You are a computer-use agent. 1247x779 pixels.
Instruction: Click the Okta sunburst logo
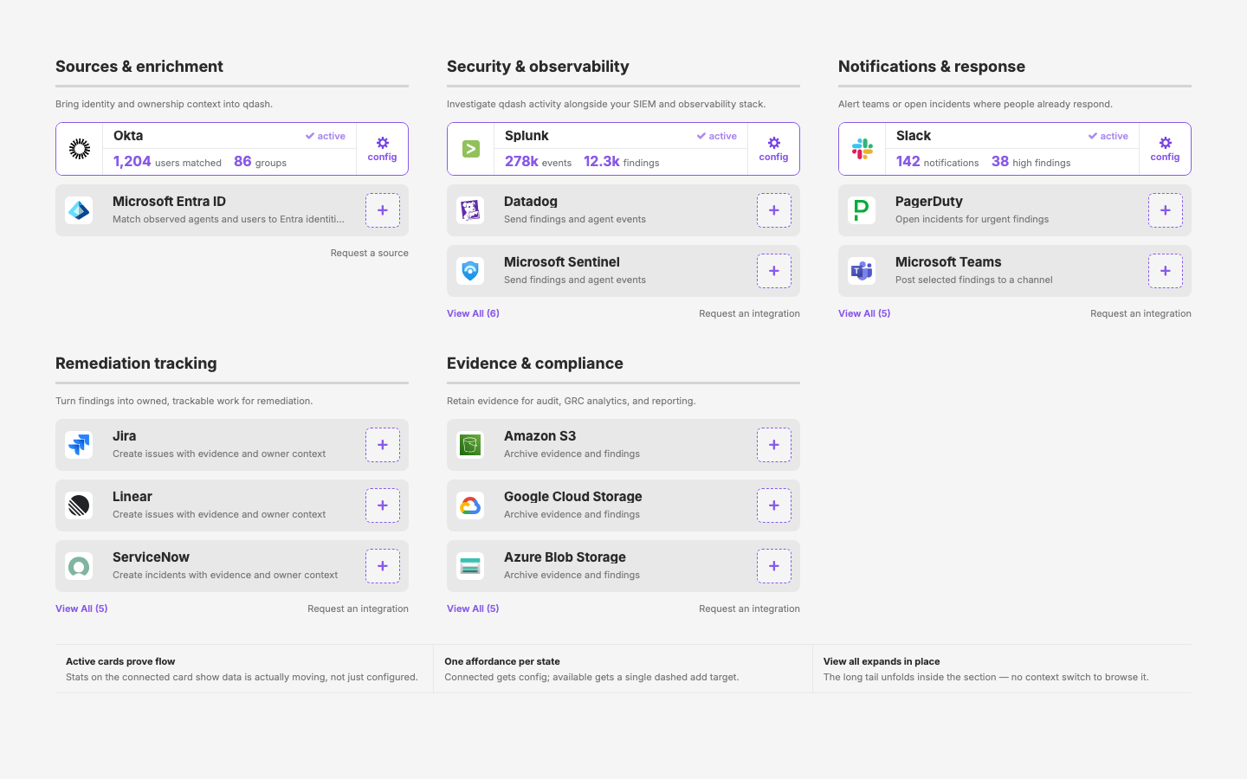point(80,149)
